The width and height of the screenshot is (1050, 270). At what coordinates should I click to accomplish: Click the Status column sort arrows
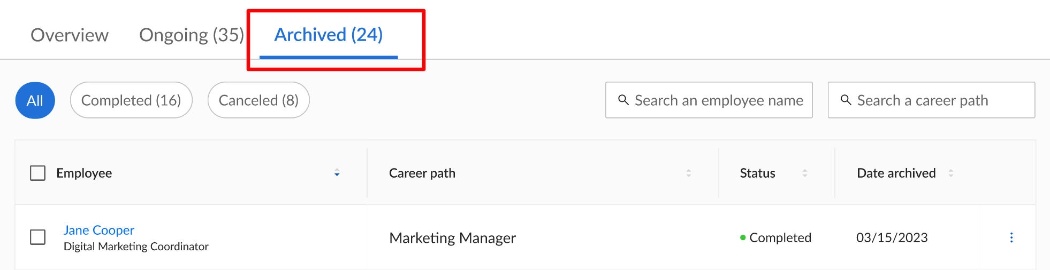tap(804, 173)
